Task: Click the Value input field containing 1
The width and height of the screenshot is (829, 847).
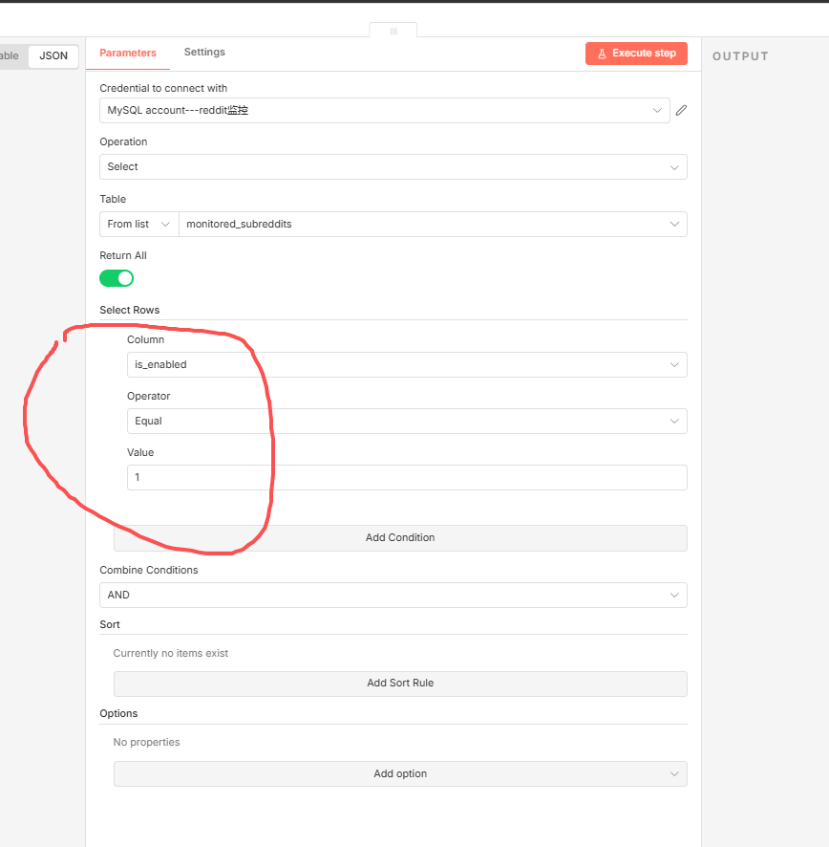Action: [406, 478]
